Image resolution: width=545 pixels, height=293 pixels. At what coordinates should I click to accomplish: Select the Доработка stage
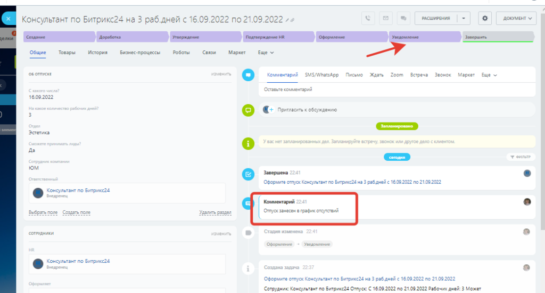click(133, 37)
